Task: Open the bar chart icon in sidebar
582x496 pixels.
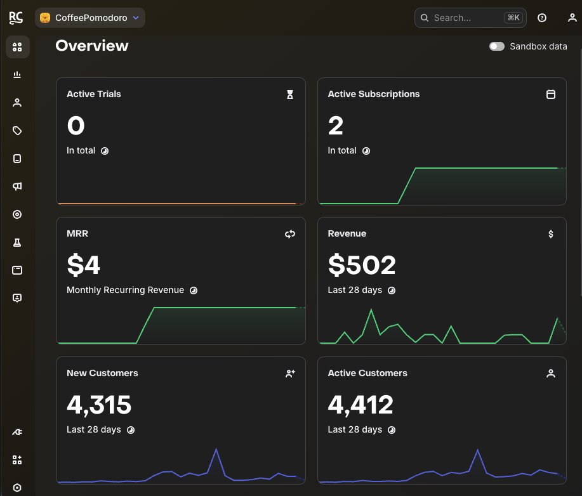Action: point(17,75)
